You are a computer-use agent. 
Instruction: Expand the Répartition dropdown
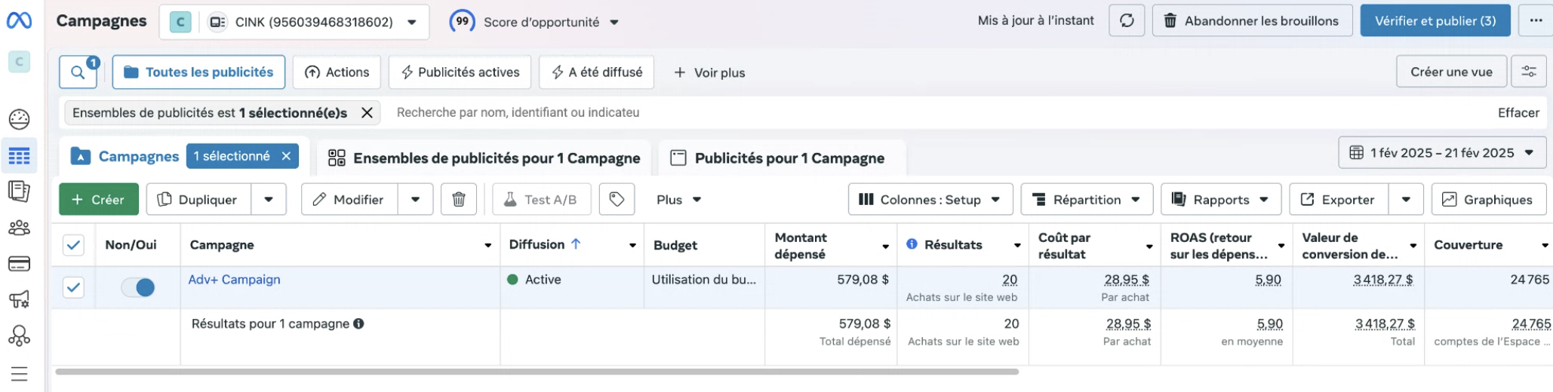1086,200
